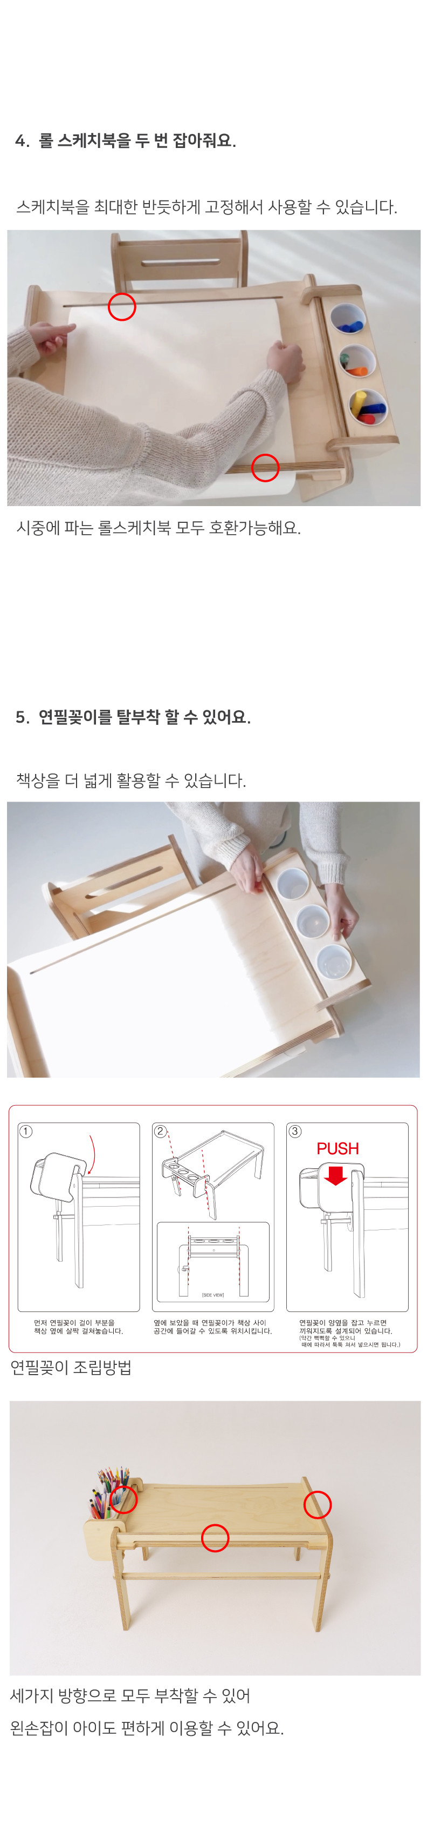Click heading '4. 롤 스케치북을 두 번 잡아줘요.'
The width and height of the screenshot is (427, 1824).
pyautogui.click(x=125, y=140)
